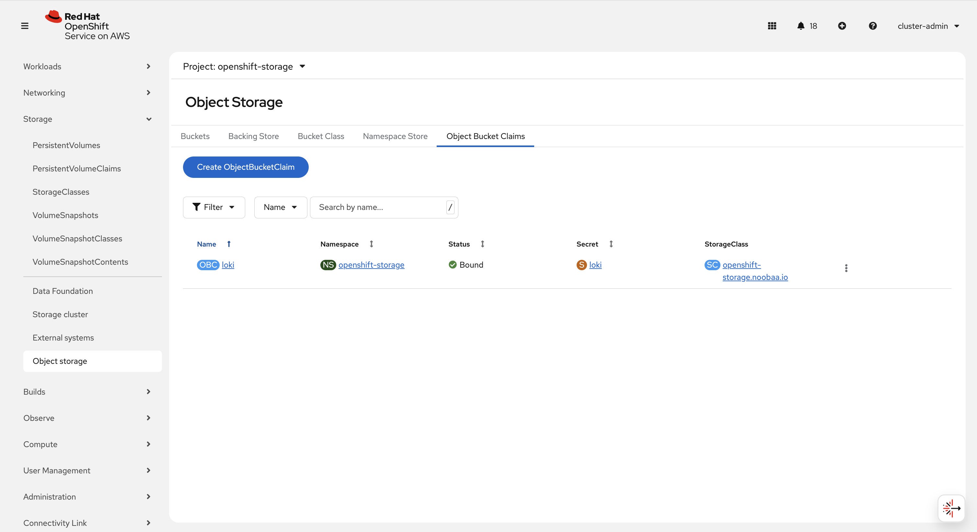Click the SC storage class badge
The height and width of the screenshot is (532, 977).
point(712,265)
